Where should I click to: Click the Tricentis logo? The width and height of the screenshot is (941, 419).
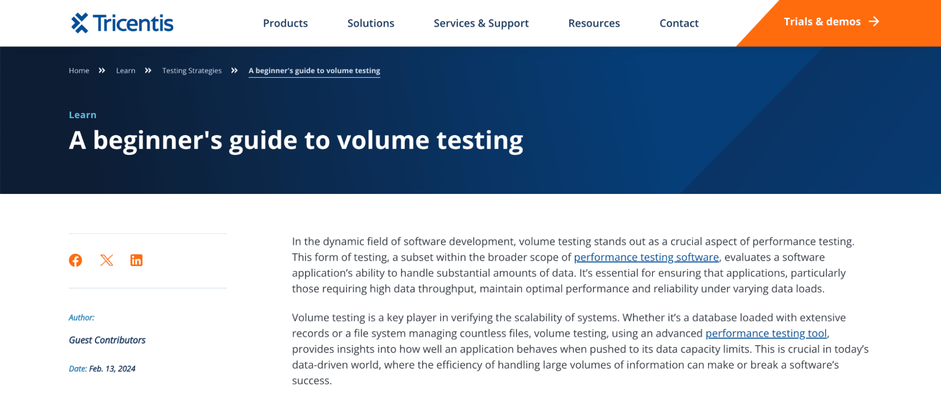122,23
